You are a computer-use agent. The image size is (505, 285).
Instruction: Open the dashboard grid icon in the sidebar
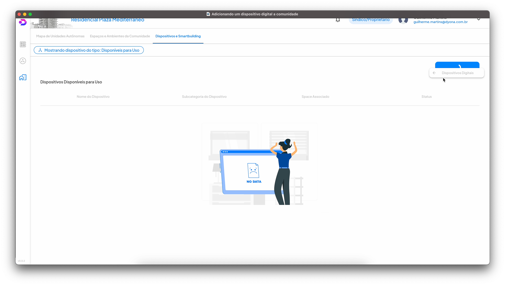(23, 44)
